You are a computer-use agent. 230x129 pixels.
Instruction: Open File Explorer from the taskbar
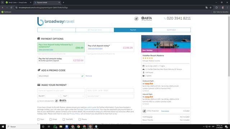point(61,126)
